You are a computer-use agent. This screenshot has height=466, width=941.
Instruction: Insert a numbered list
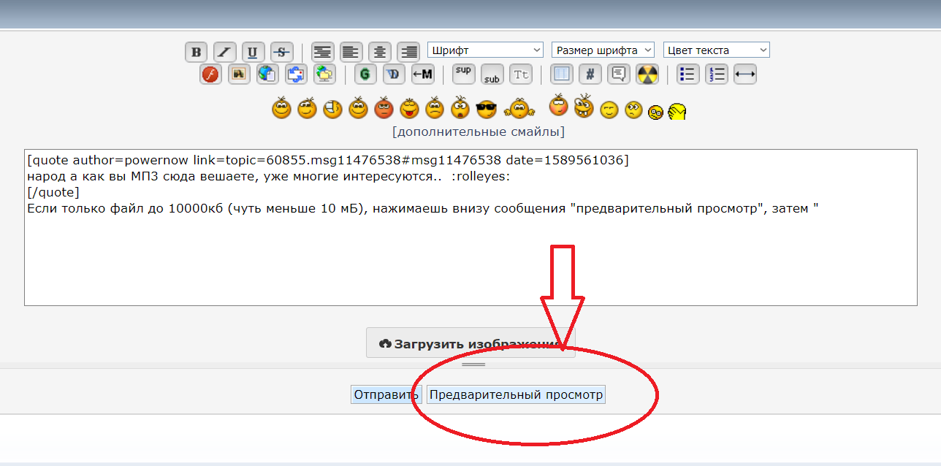click(717, 74)
